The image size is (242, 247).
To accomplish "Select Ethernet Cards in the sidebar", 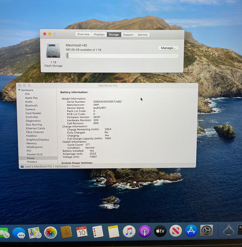I will coord(35,128).
